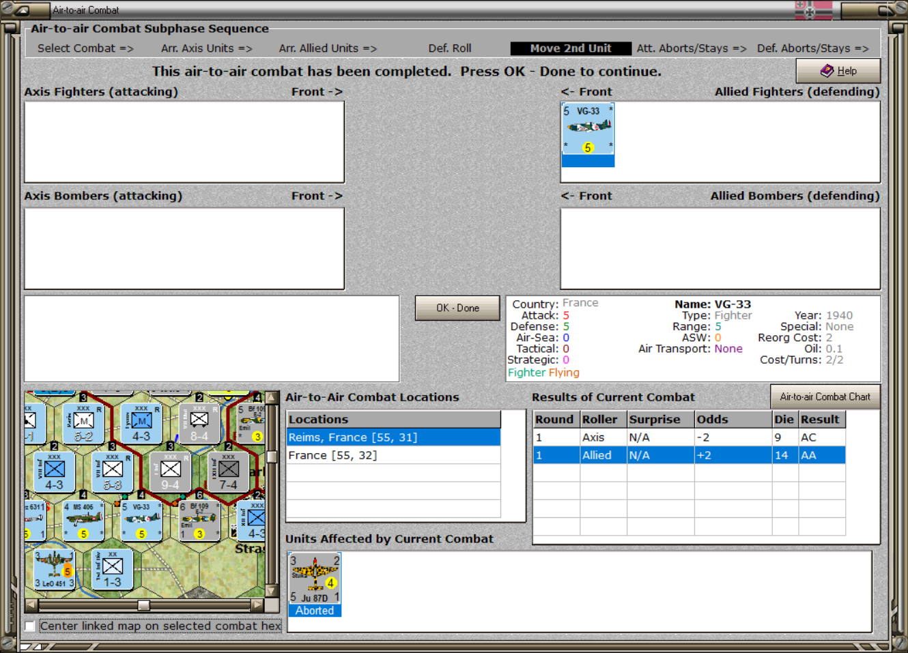The width and height of the screenshot is (908, 653).
Task: Click the Round column header
Action: (556, 419)
